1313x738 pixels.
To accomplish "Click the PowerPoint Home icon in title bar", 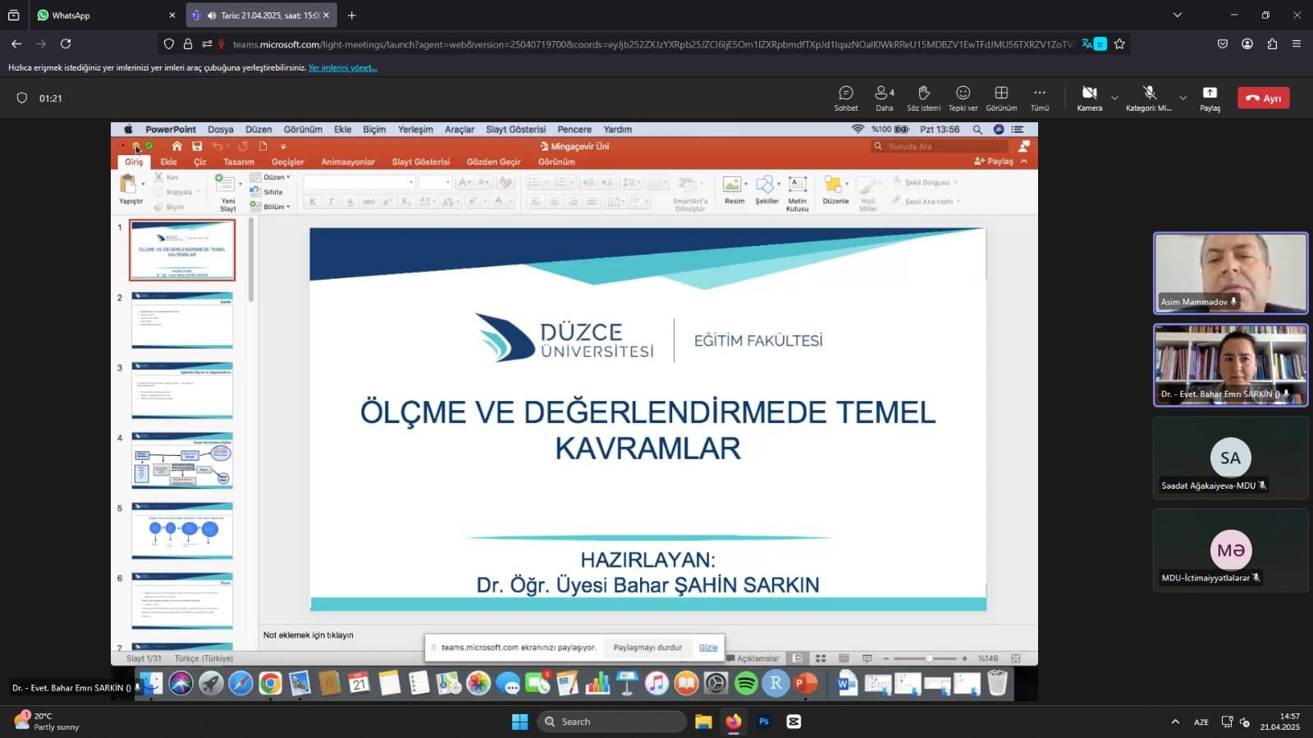I will [176, 146].
